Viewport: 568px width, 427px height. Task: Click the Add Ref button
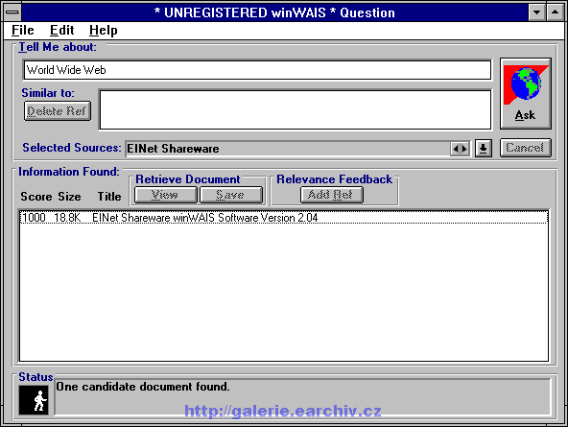click(331, 195)
